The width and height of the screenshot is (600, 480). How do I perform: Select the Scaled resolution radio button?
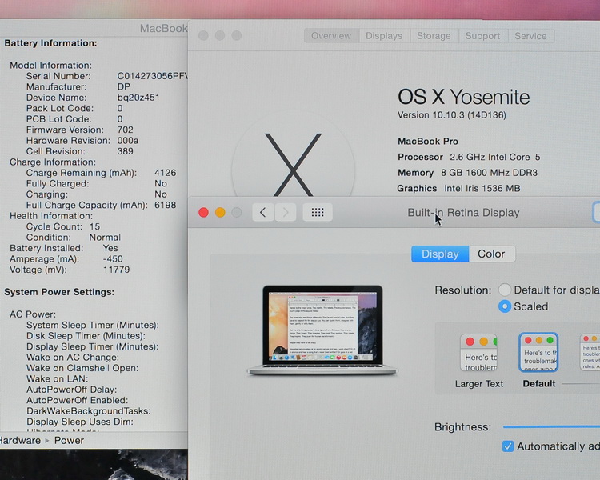click(x=505, y=306)
